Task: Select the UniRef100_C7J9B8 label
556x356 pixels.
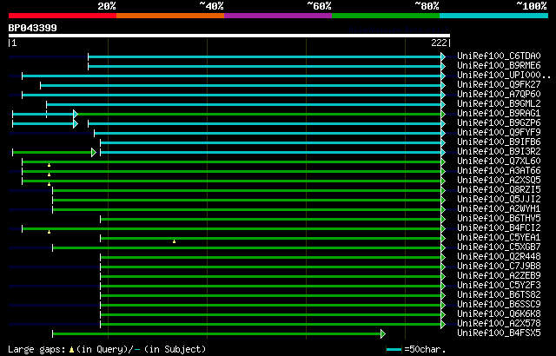Action: (499, 267)
